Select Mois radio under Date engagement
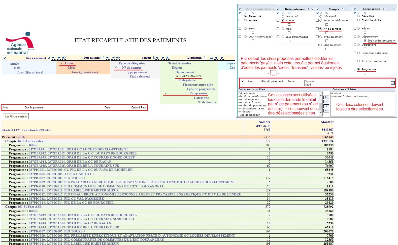The image size is (398, 245). 245,28
